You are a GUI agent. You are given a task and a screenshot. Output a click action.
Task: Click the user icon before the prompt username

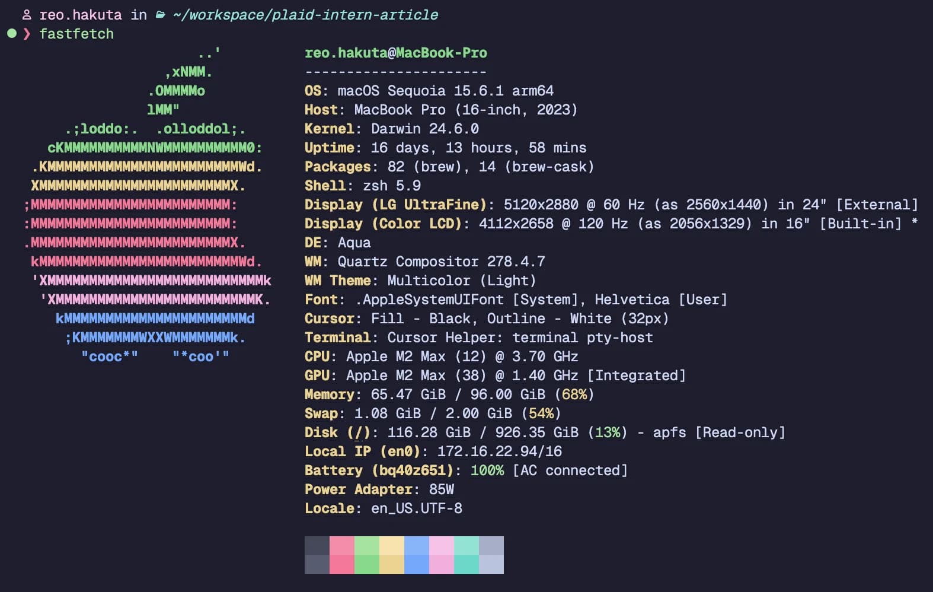click(27, 15)
